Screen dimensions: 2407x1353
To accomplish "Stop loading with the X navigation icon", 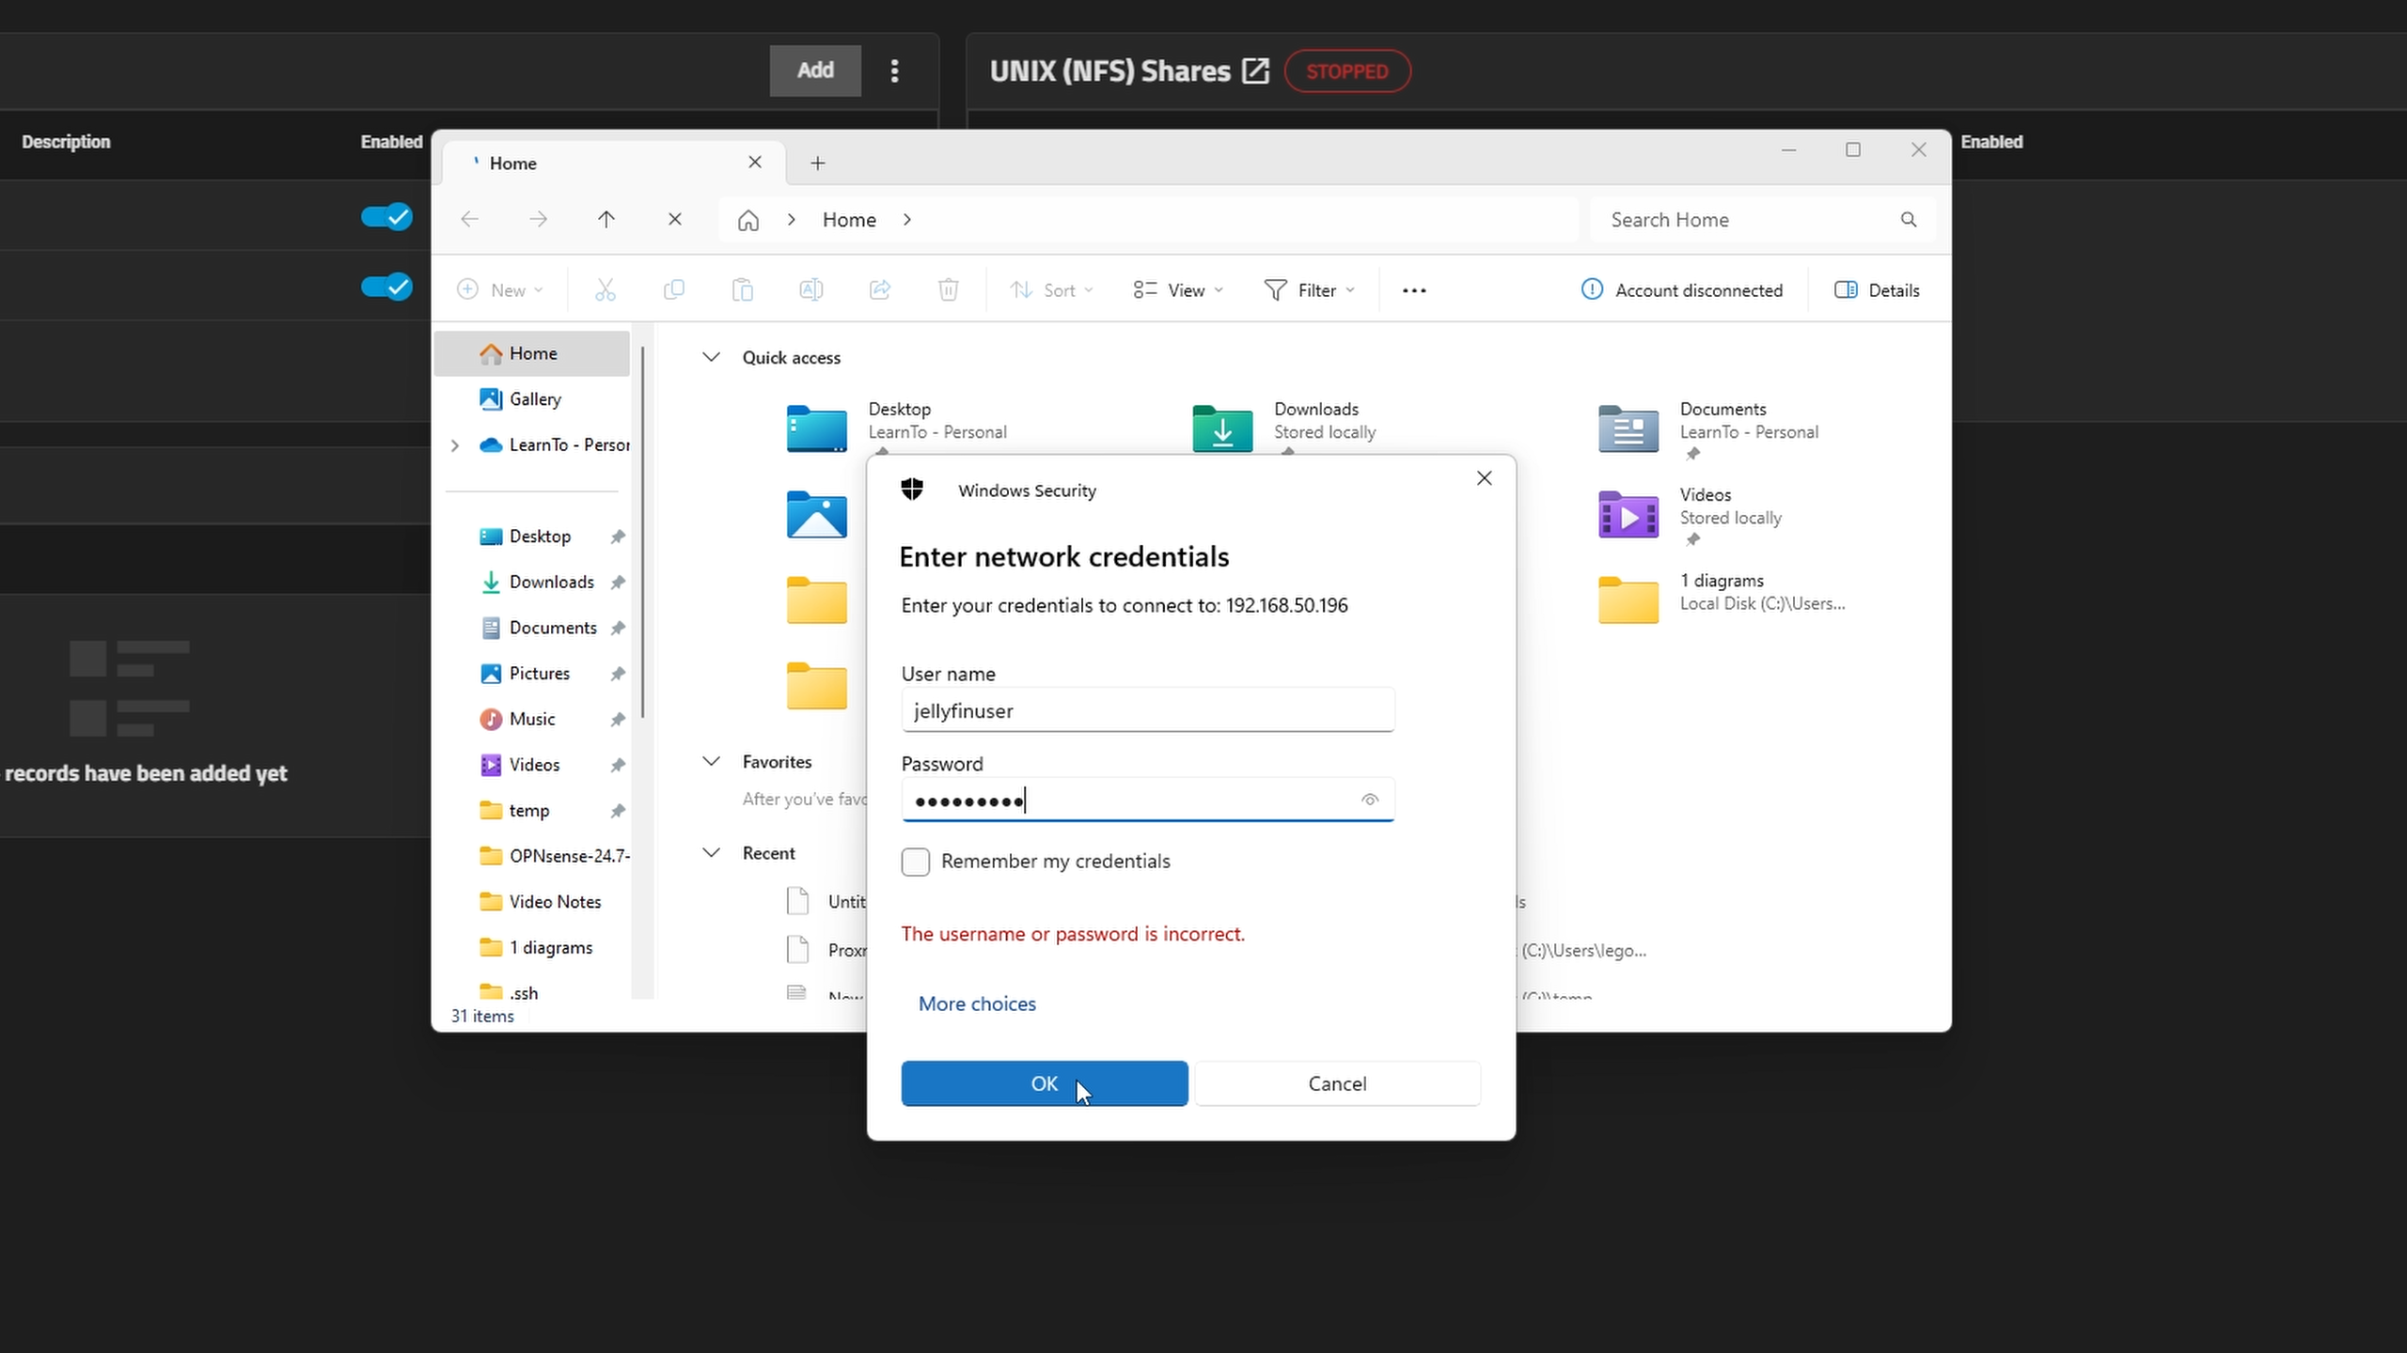I will coord(674,219).
